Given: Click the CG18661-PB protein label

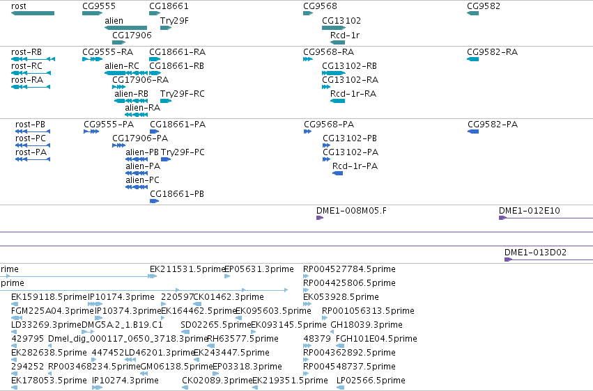Looking at the screenshot, I should coord(177,193).
